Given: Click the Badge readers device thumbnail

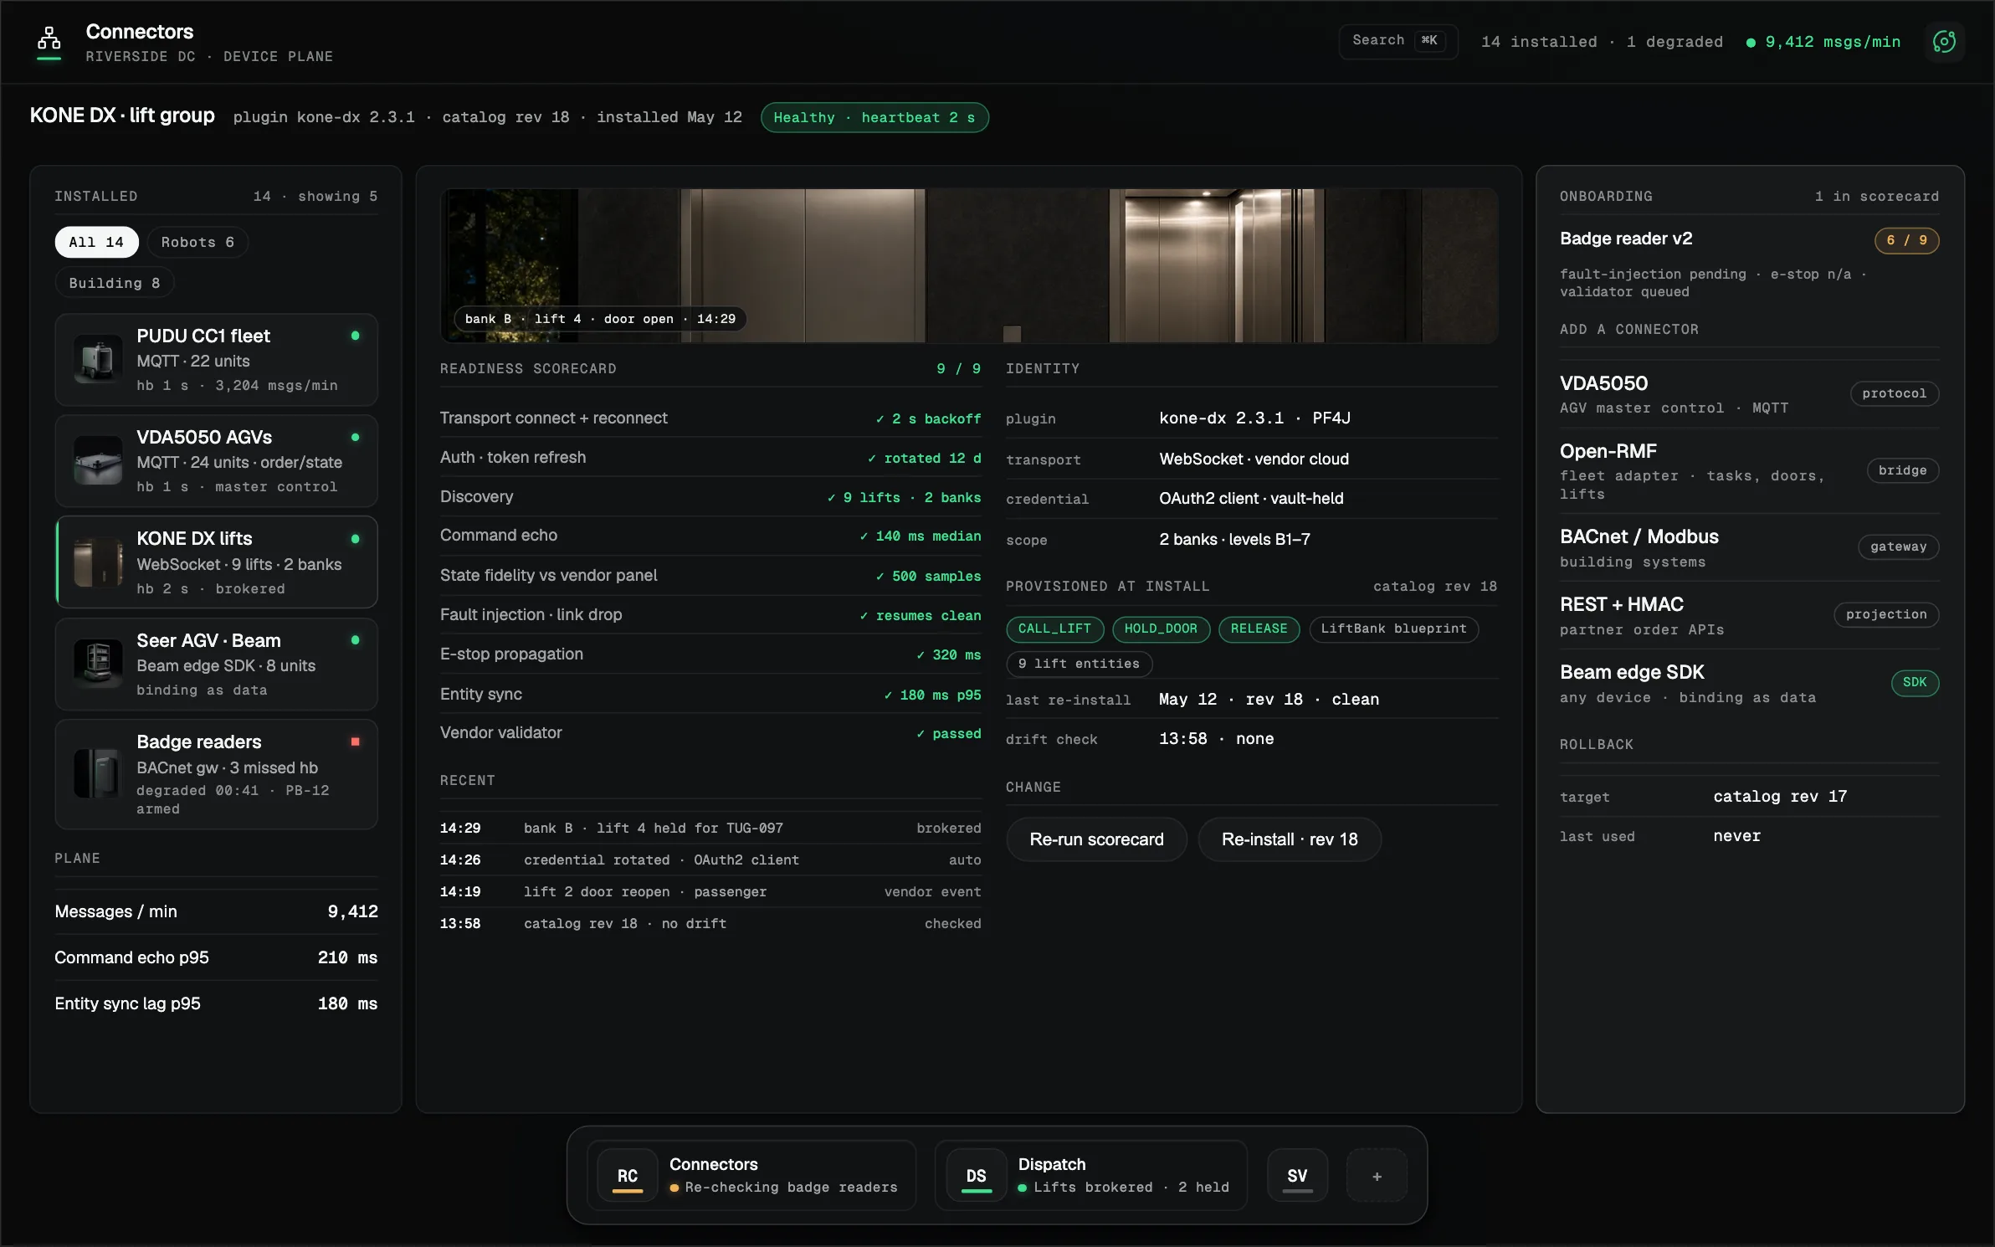Looking at the screenshot, I should [x=98, y=773].
